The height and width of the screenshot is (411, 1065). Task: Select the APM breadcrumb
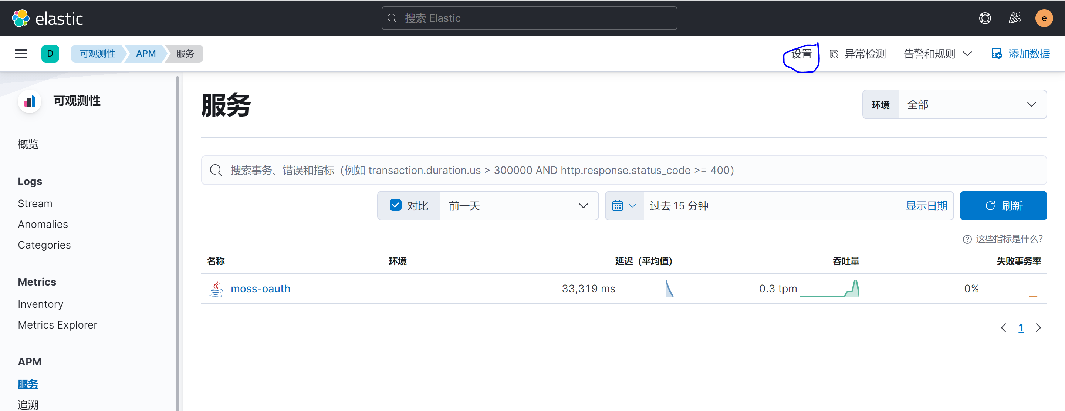coord(146,53)
